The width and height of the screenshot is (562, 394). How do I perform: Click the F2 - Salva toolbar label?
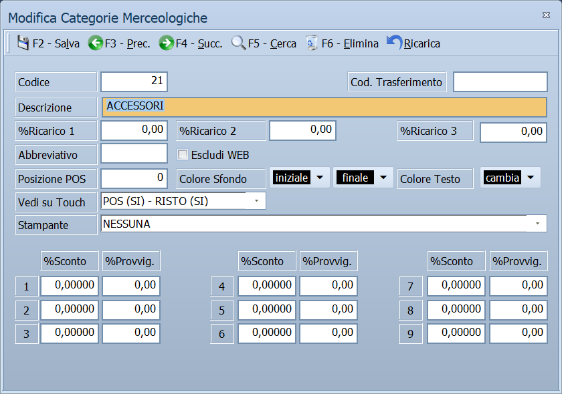pyautogui.click(x=56, y=43)
